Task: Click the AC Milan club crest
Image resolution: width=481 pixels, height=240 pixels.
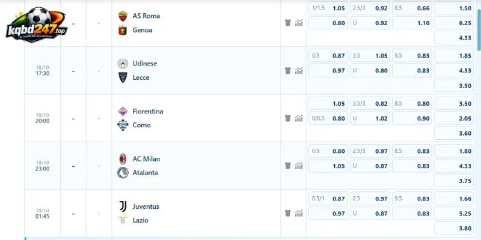Action: (123, 159)
